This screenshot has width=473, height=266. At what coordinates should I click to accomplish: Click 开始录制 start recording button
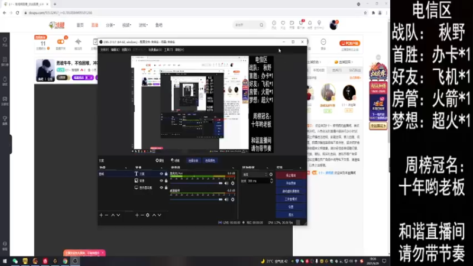click(x=291, y=183)
